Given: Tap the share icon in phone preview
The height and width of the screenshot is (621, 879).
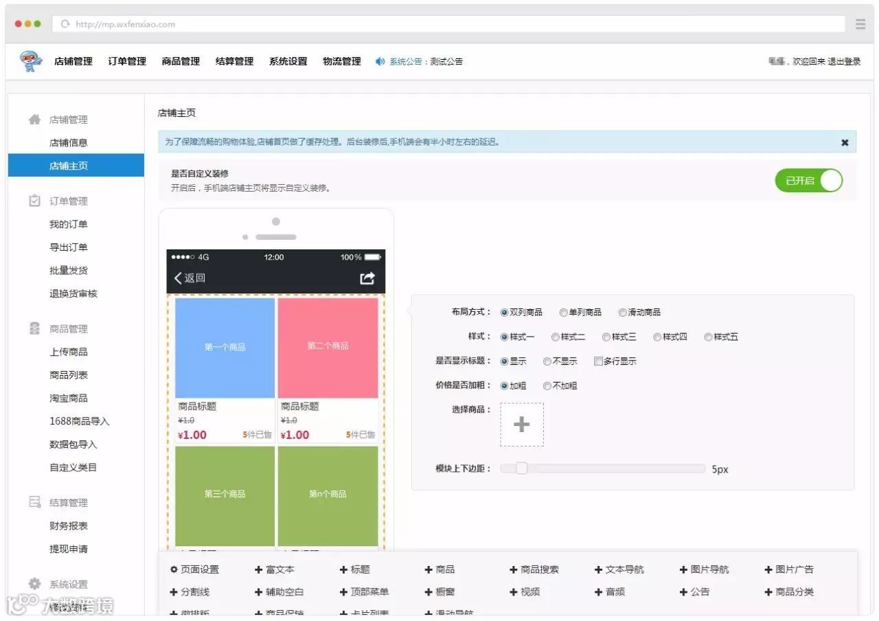Looking at the screenshot, I should (367, 278).
